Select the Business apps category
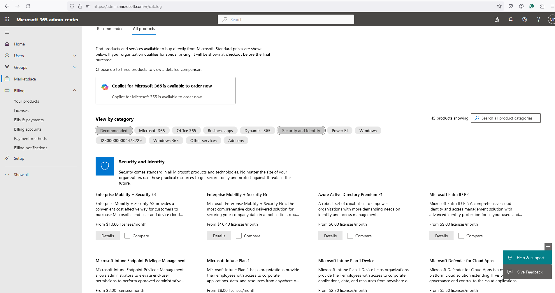The height and width of the screenshot is (293, 555). [x=220, y=131]
